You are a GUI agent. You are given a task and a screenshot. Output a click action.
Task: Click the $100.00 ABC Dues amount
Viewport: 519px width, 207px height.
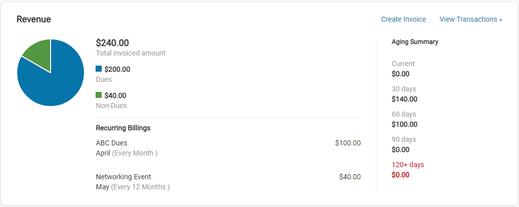tap(348, 143)
